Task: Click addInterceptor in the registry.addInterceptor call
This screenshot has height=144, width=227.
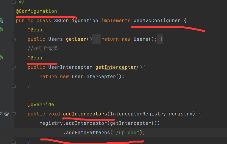Action: pyautogui.click(x=86, y=123)
